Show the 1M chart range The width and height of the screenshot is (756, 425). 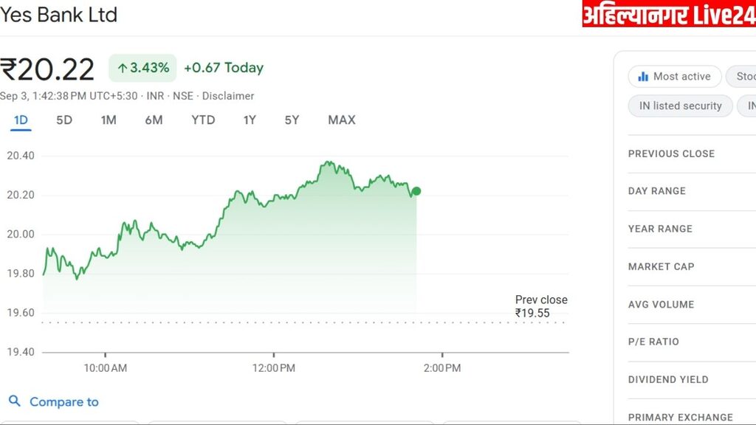109,120
